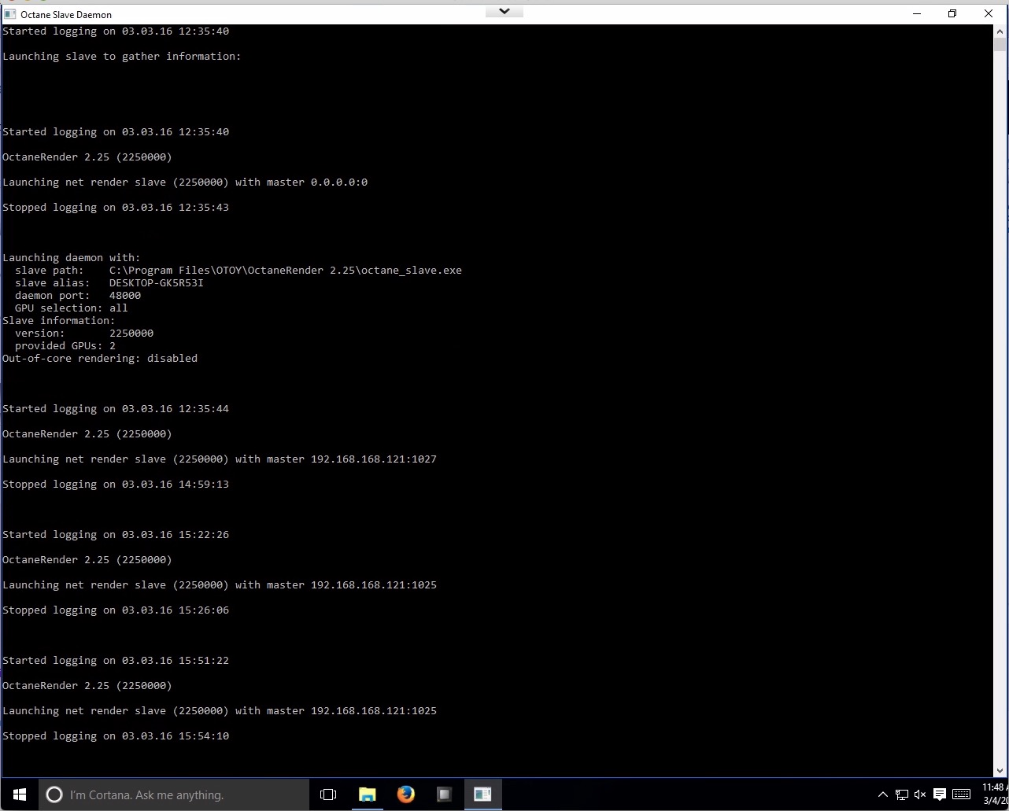The height and width of the screenshot is (811, 1009).
Task: Click 'Out-of-core rendering: disabled' line
Action: pyautogui.click(x=100, y=359)
